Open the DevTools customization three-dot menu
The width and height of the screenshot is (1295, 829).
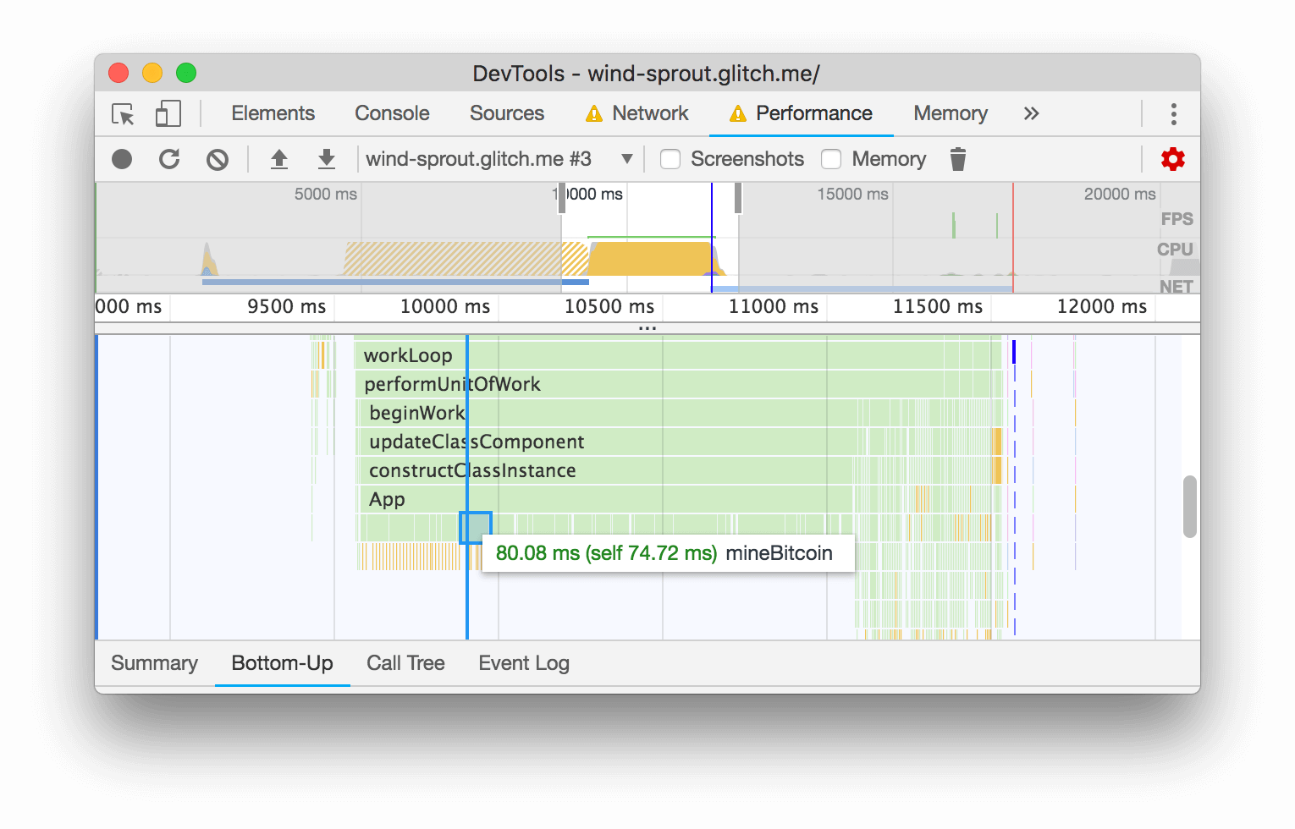pos(1173,113)
